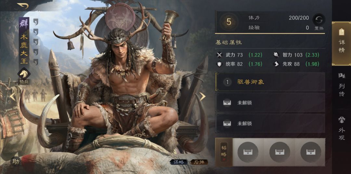
Task: Open the 外观 appearance tab
Action: (342, 128)
